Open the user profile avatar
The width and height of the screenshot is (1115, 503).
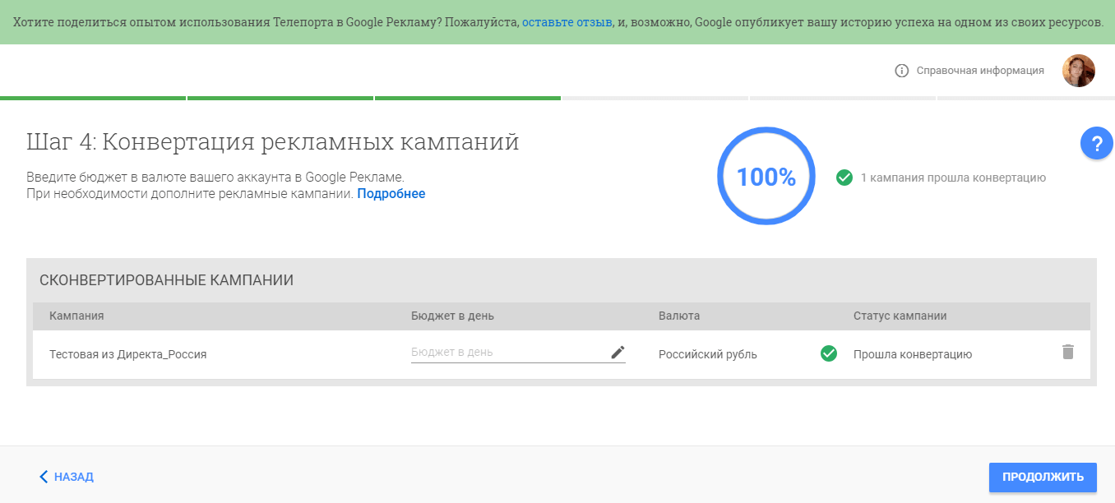1079,71
